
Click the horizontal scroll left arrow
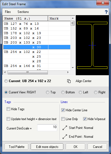pyautogui.click(x=5, y=72)
